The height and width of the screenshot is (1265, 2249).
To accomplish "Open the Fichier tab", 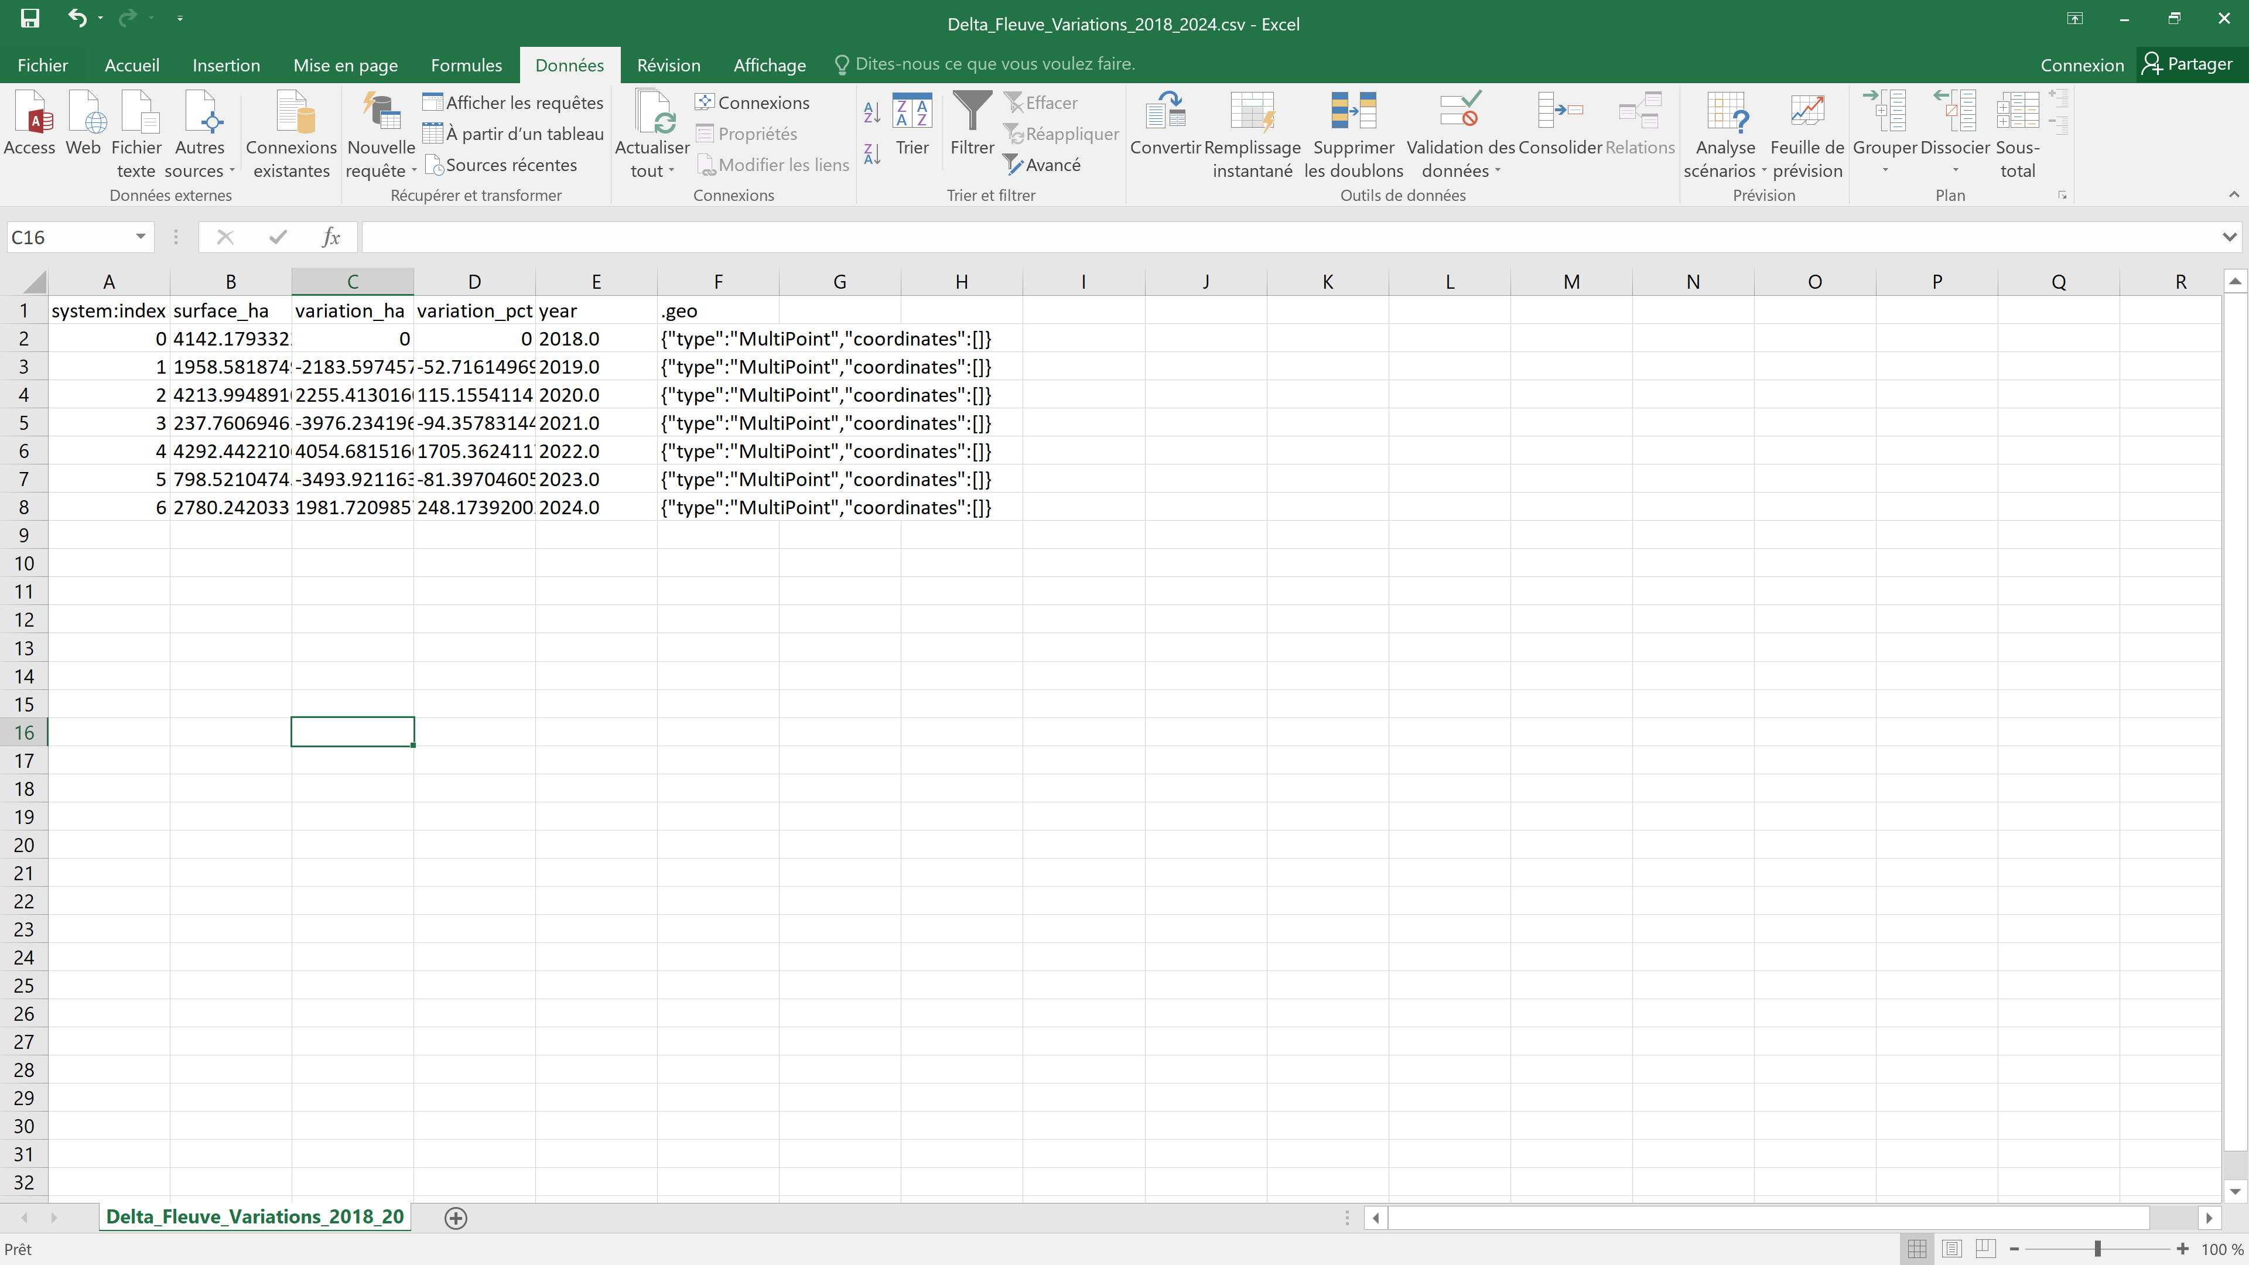I will [x=42, y=64].
